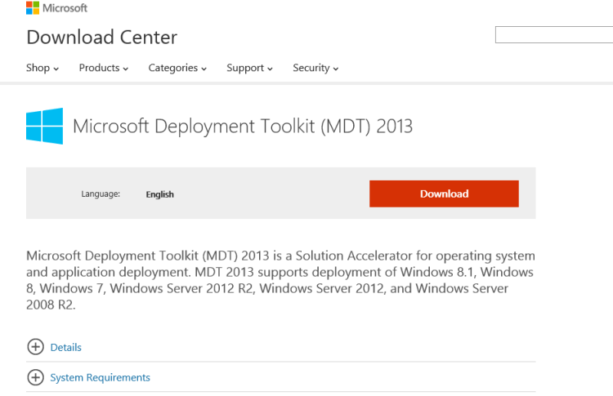The height and width of the screenshot is (396, 613).
Task: Open the Download Center heading link
Action: point(101,37)
